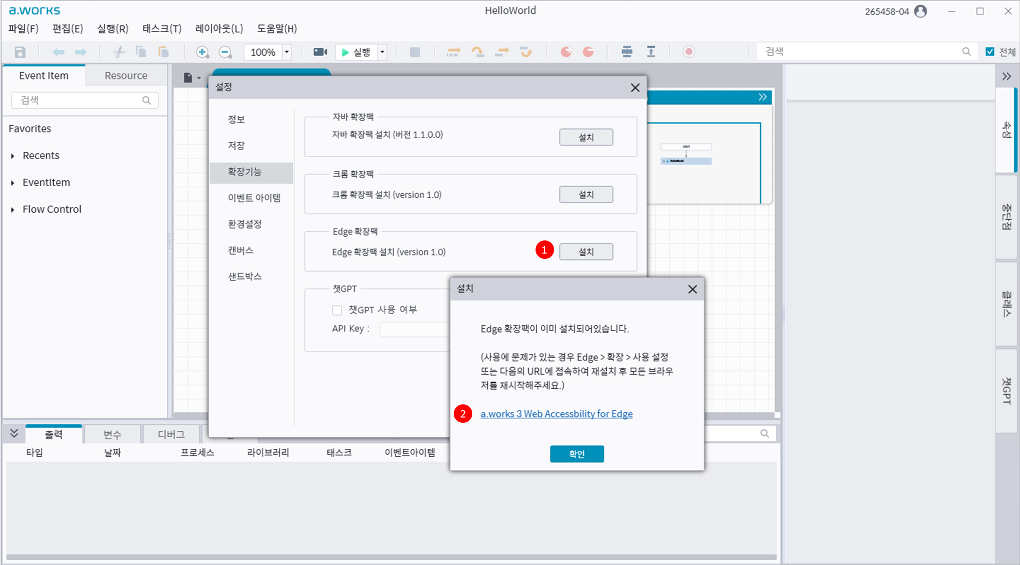Install the Edge 확장팩

(586, 252)
